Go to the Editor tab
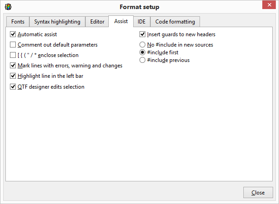 (x=97, y=22)
